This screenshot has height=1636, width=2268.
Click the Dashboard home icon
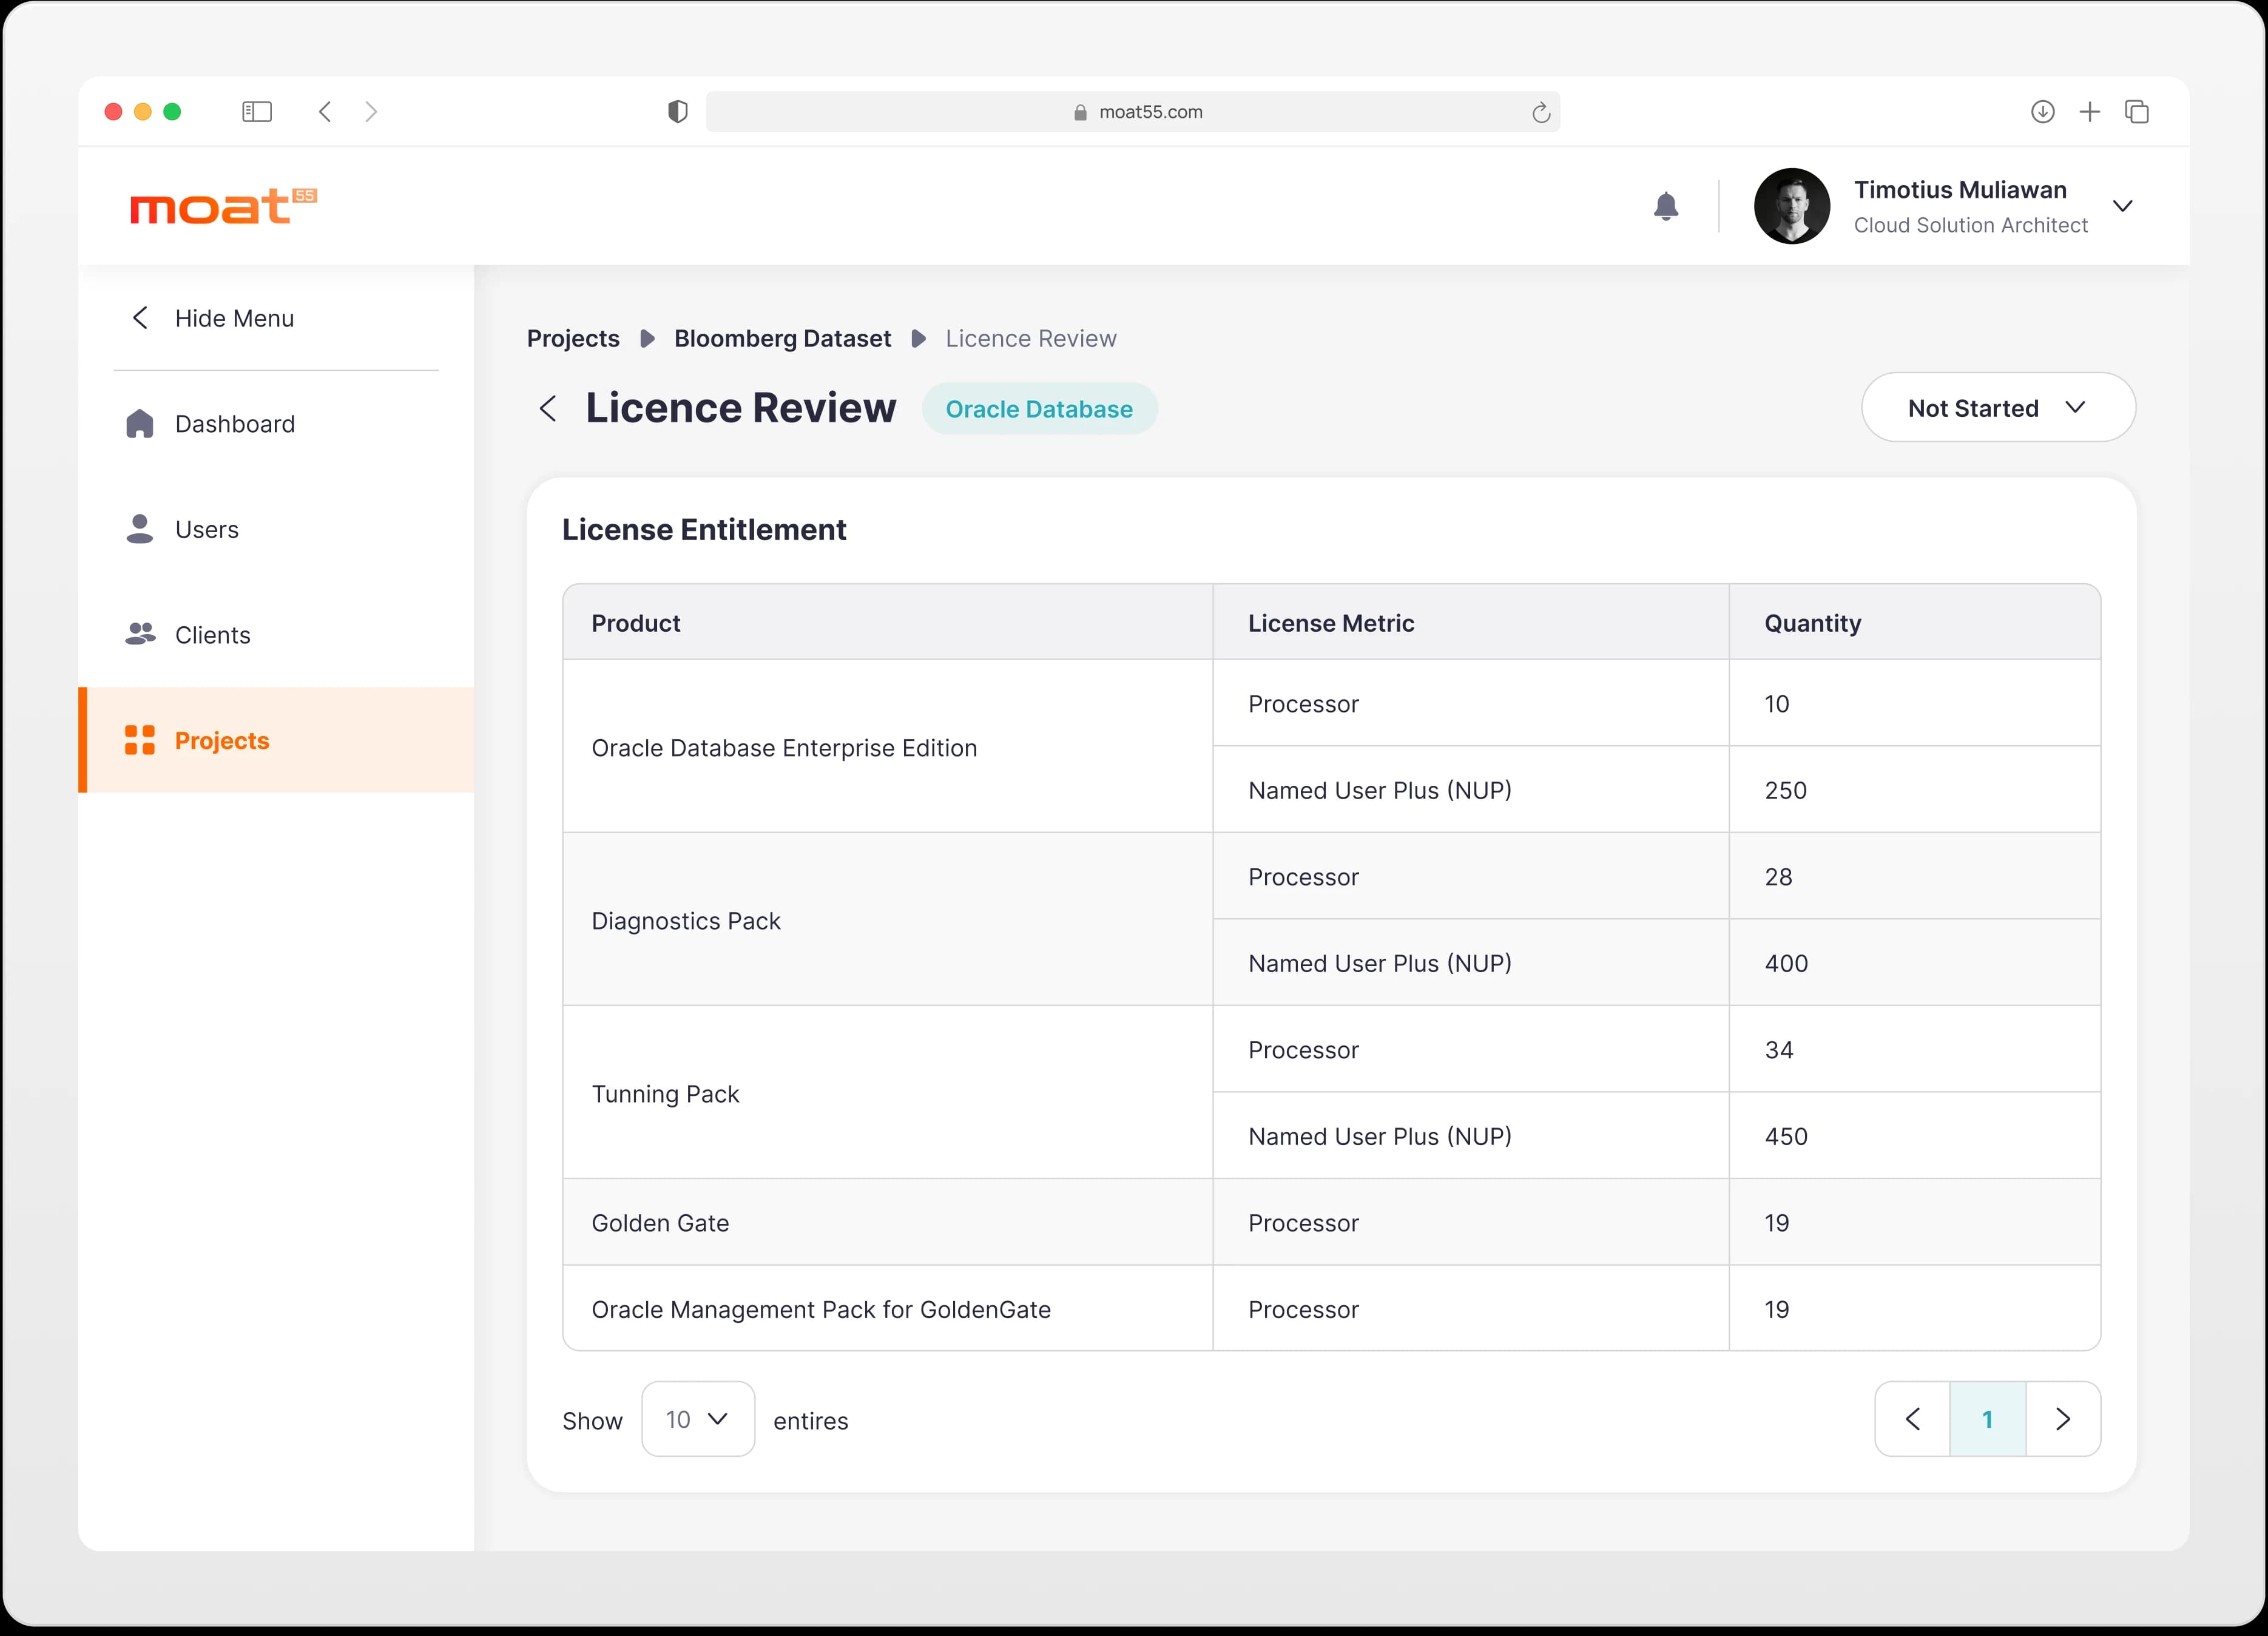click(x=140, y=423)
